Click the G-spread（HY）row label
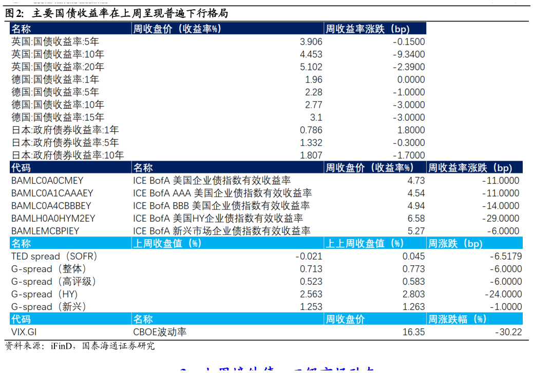 point(45,295)
